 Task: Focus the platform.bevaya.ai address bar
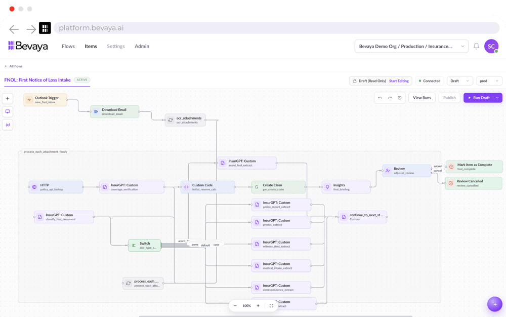(277, 28)
